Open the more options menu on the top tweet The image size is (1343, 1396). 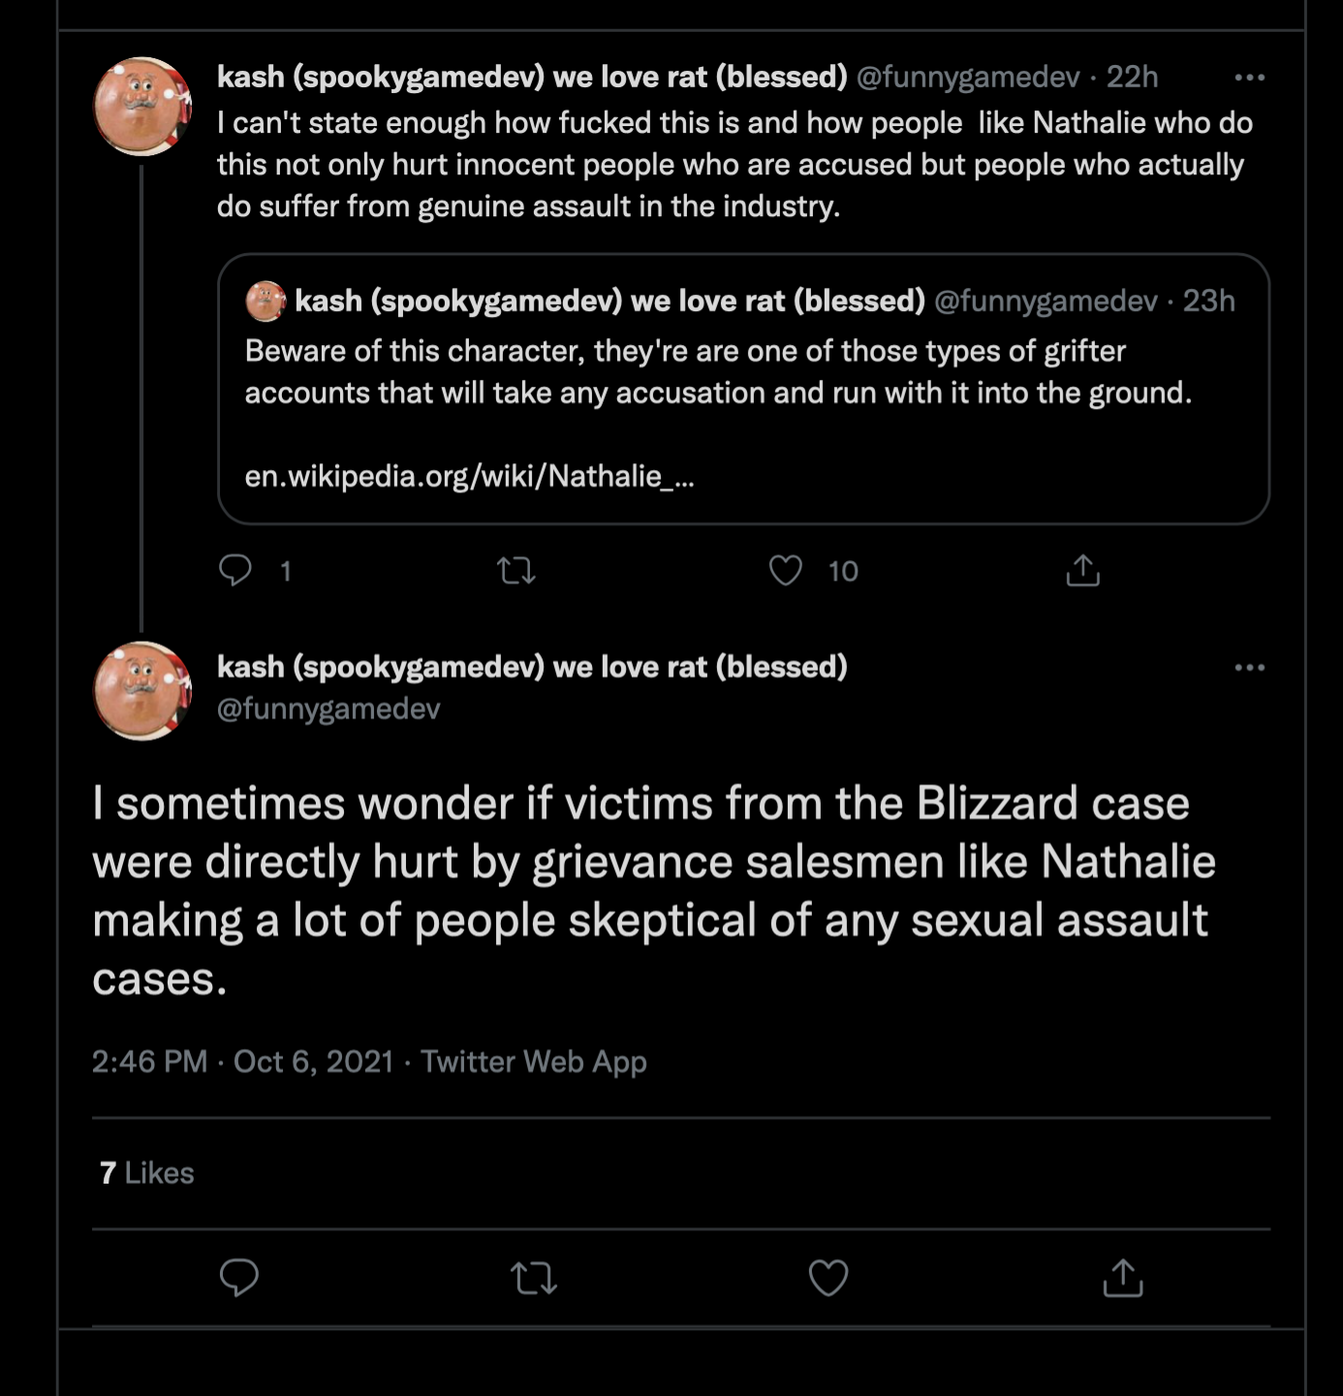(1249, 78)
